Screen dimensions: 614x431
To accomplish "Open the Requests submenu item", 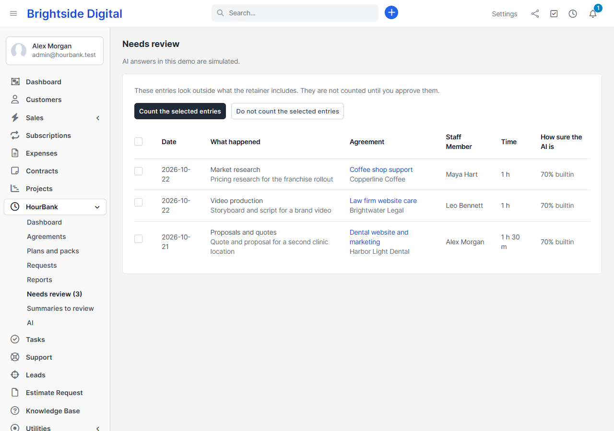I will [x=42, y=265].
